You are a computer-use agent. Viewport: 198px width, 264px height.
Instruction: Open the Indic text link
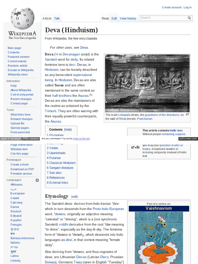(x=176, y=130)
